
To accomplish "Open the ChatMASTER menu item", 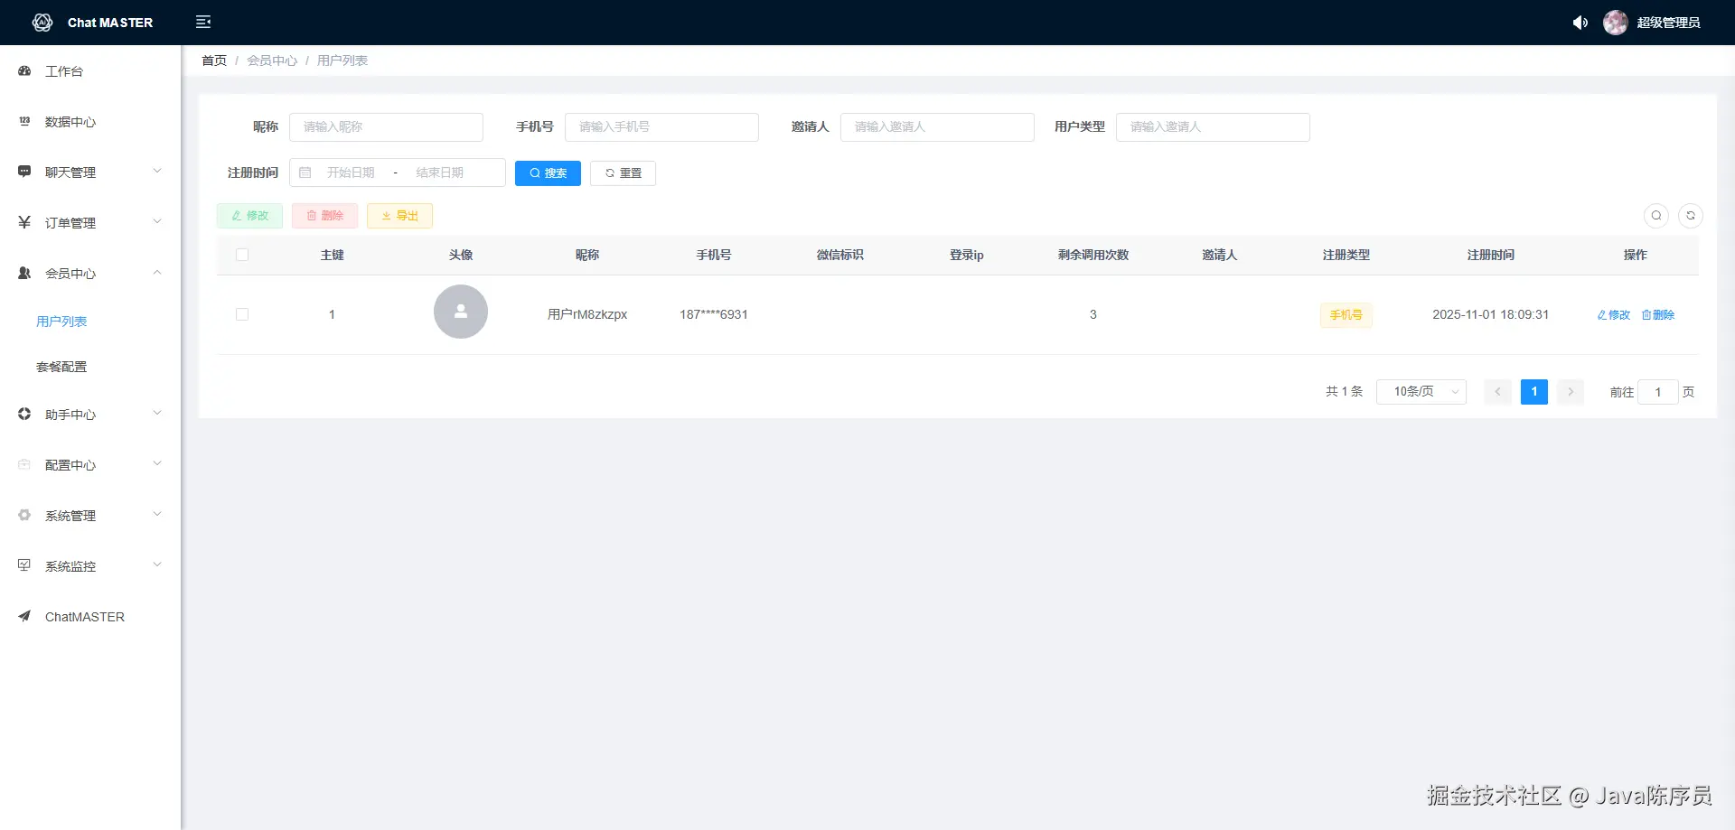I will tap(85, 617).
